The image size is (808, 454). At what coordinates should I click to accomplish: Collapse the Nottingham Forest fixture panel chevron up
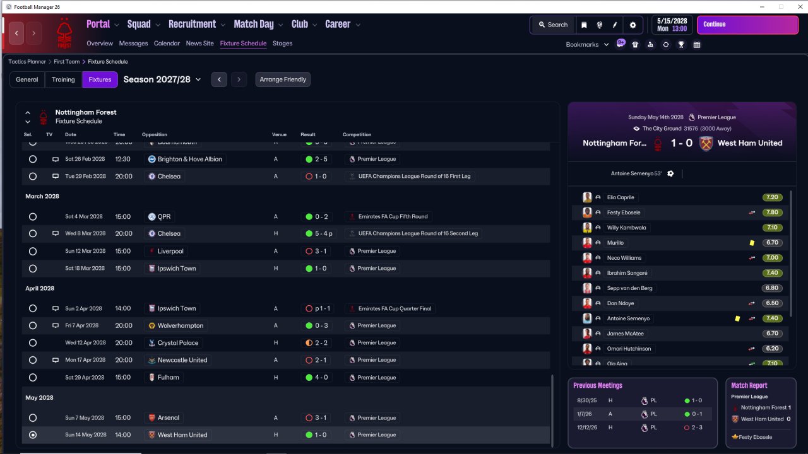pos(28,113)
